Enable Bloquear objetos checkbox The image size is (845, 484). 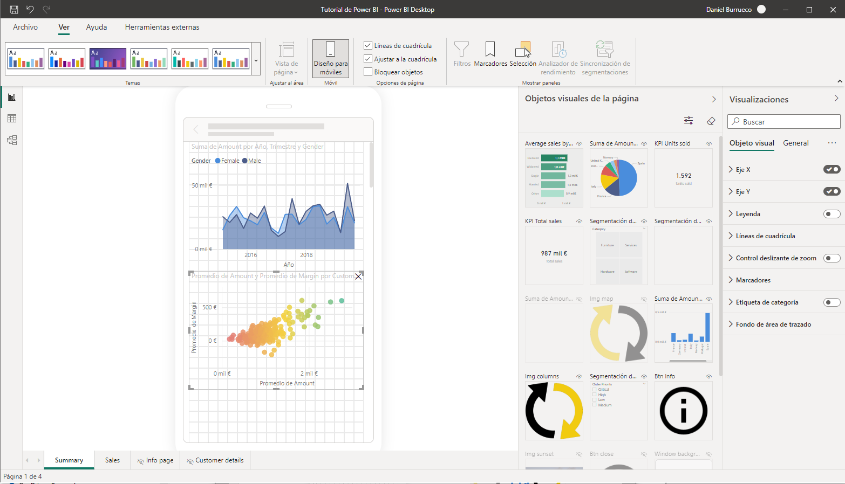point(368,72)
